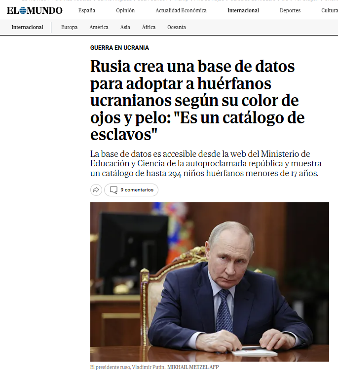Screen dimensions: 338x372
Task: Click the Mikhail Metzel AFP photo credit
Action: click(193, 367)
